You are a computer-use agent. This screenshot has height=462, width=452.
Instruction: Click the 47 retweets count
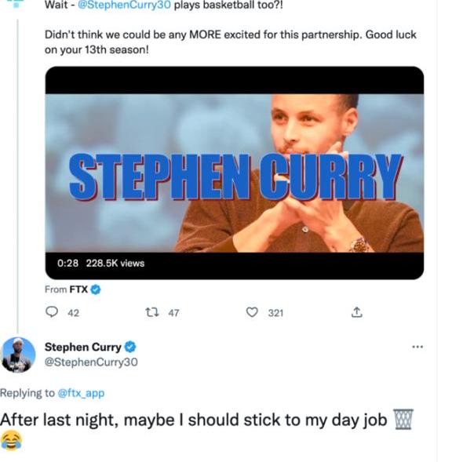tap(173, 313)
